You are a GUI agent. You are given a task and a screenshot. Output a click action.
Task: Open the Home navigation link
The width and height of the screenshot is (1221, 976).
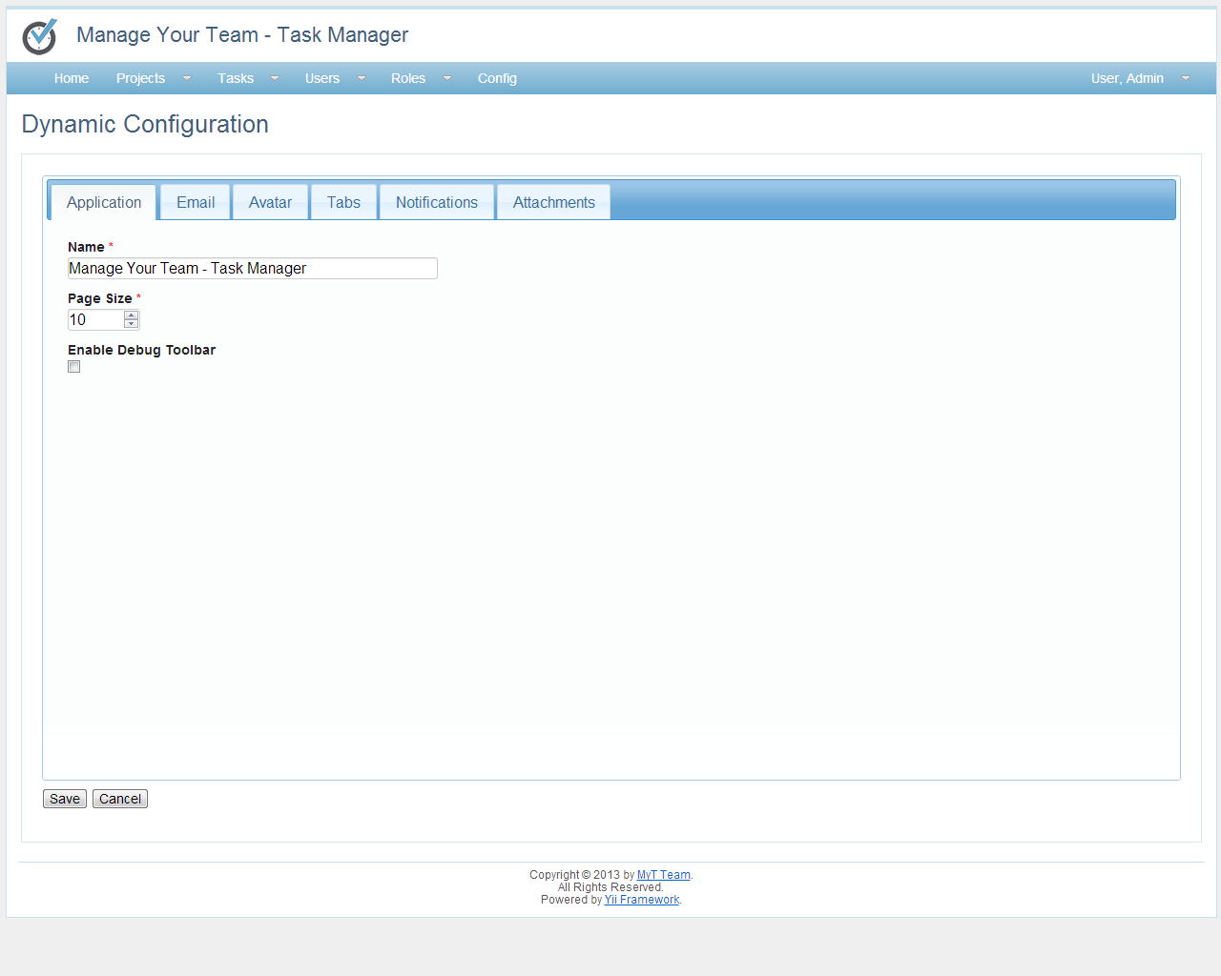click(72, 78)
